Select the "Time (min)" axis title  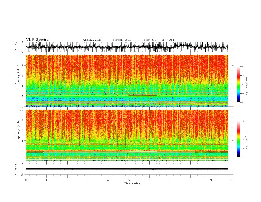point(132,183)
